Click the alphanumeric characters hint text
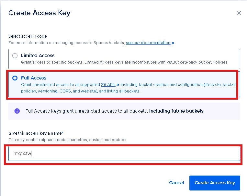The image size is (247, 196). [x=68, y=140]
